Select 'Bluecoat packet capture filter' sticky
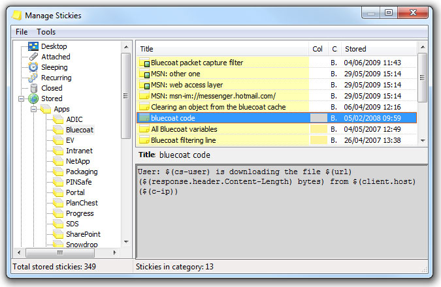441x287 pixels. 197,63
